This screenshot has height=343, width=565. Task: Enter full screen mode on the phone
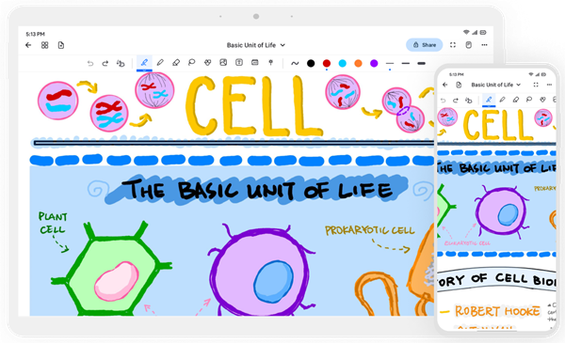(536, 85)
